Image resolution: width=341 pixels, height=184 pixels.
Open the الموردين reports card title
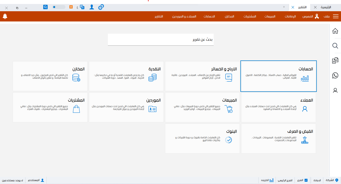pos(154,100)
